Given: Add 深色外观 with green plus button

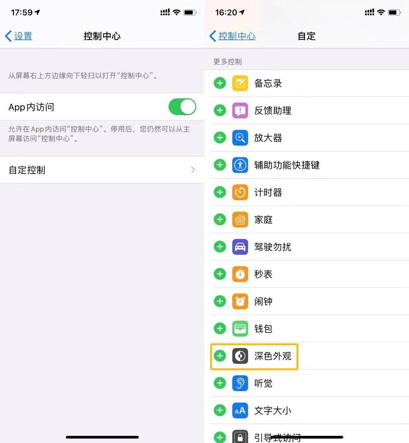Looking at the screenshot, I should (220, 356).
